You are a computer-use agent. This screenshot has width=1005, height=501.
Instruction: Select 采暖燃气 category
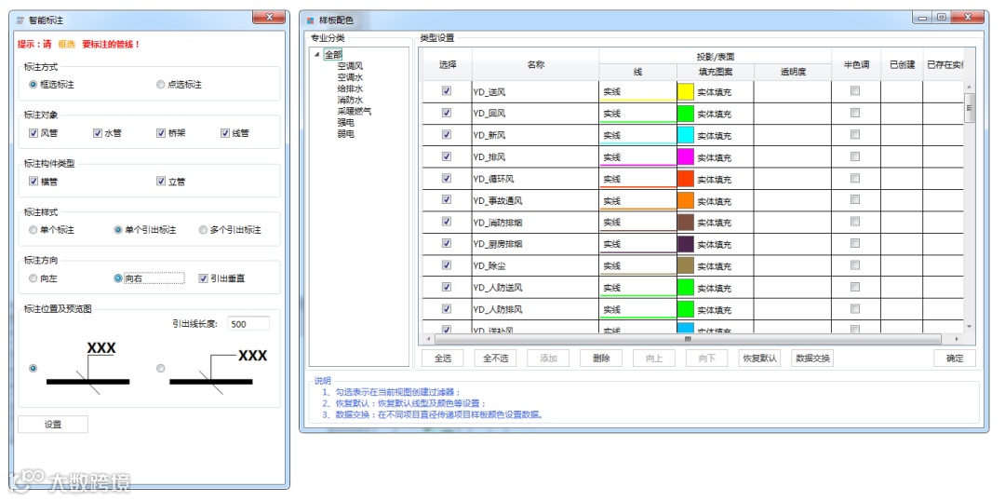click(355, 111)
